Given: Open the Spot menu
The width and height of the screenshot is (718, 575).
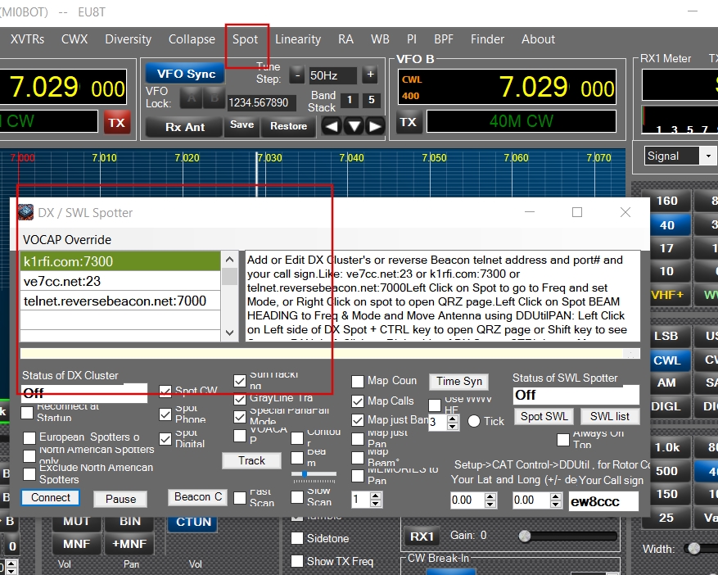Looking at the screenshot, I should (245, 39).
